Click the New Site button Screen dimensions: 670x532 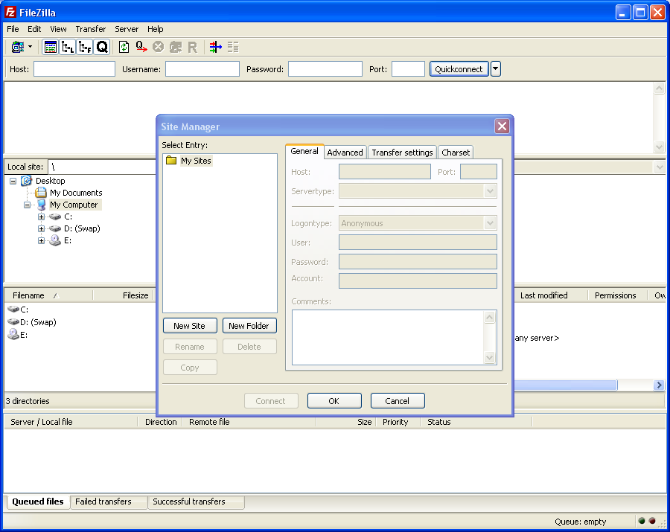coord(190,326)
